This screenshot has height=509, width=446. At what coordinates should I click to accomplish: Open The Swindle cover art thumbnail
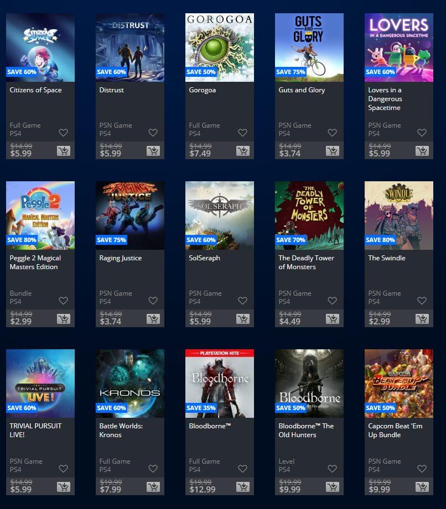point(399,216)
